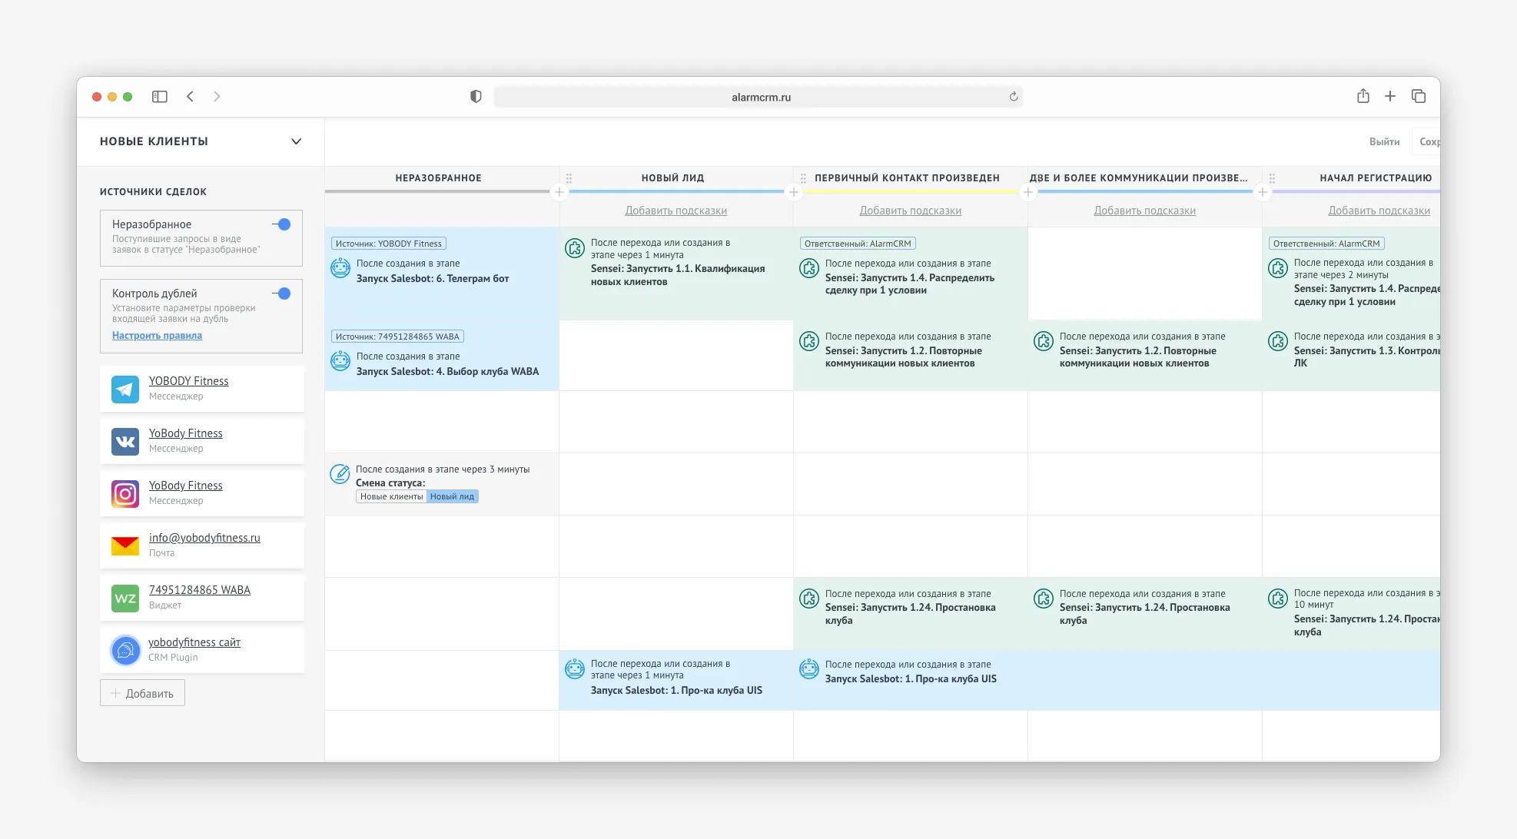Select the НОВЫЙ ЛИД stage header
Image resolution: width=1517 pixels, height=839 pixels.
click(672, 178)
